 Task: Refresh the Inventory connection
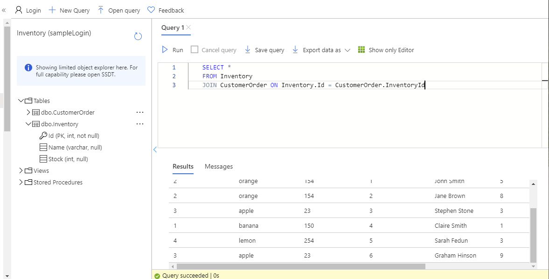(x=138, y=36)
